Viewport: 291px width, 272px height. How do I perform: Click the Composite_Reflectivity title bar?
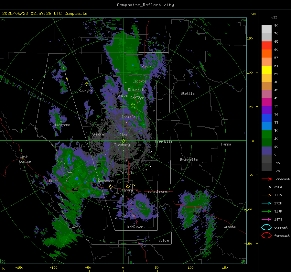pyautogui.click(x=145, y=5)
